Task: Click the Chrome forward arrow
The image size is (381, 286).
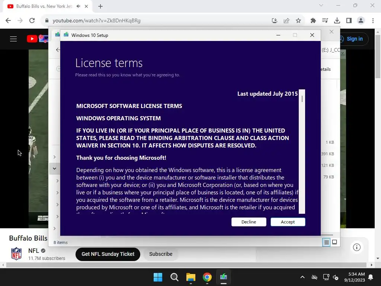Action: 20,21
